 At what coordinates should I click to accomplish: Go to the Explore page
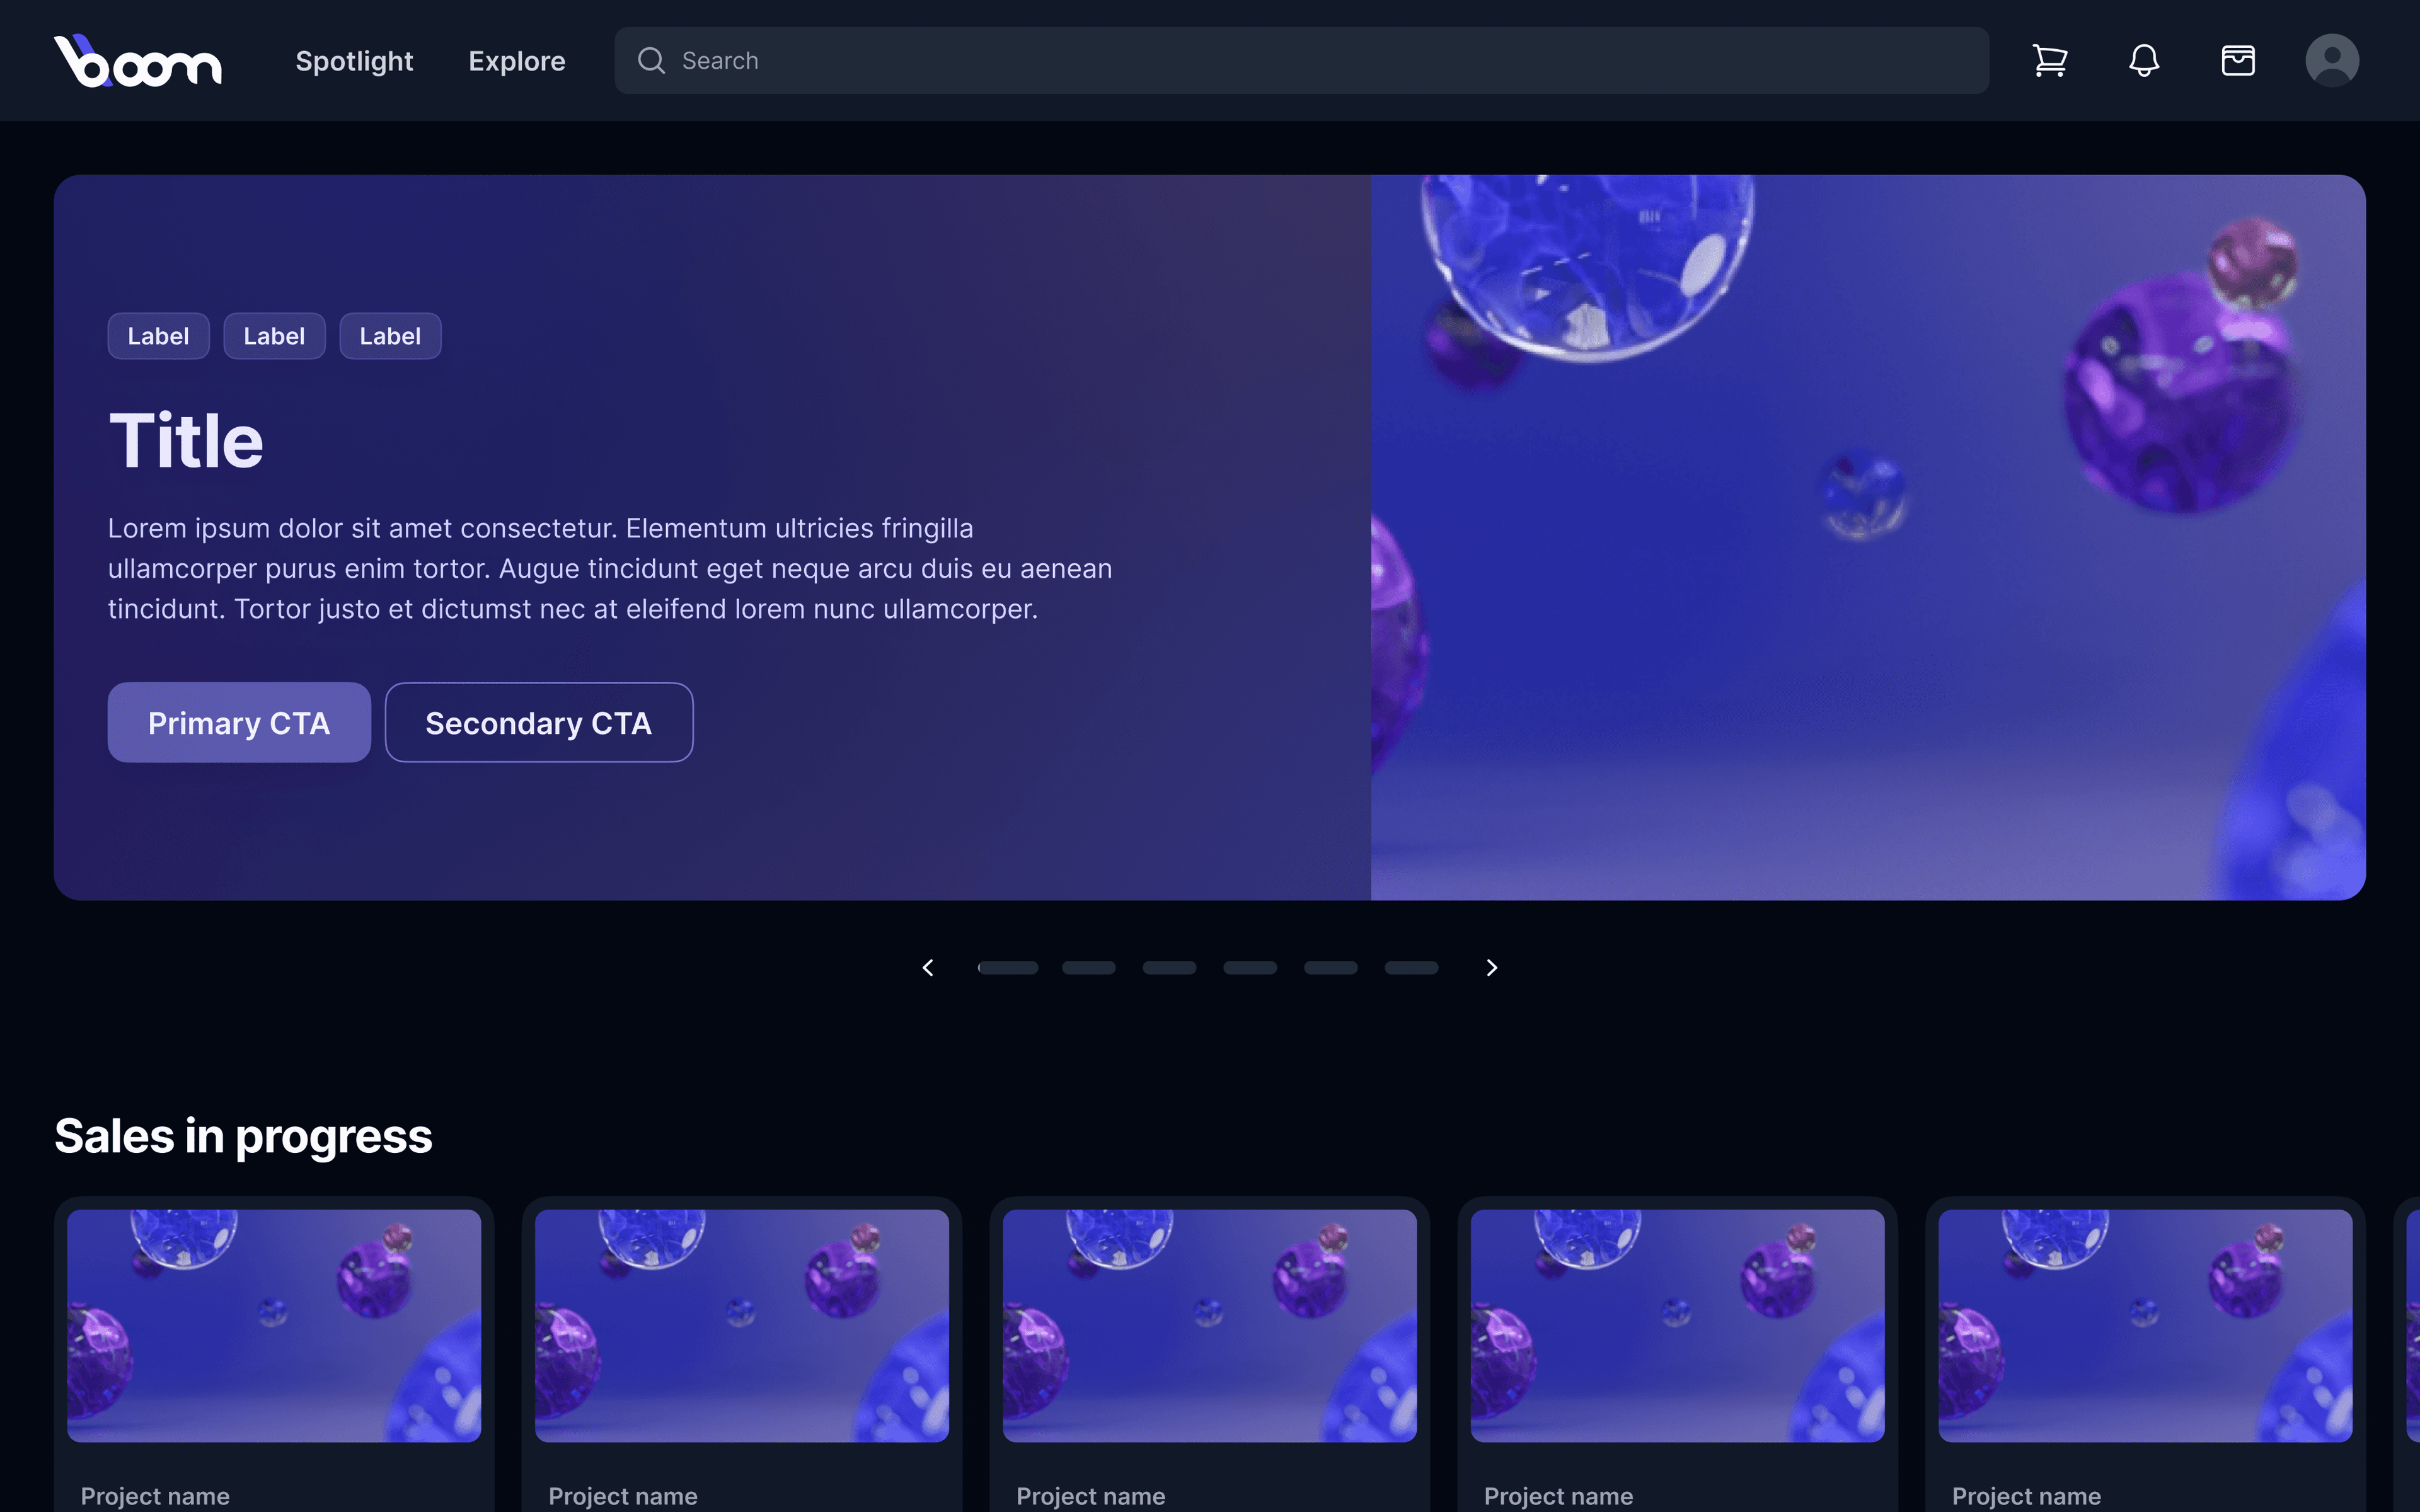517,61
